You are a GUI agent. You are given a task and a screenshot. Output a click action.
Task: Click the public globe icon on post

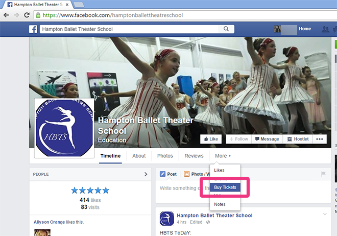point(208,222)
